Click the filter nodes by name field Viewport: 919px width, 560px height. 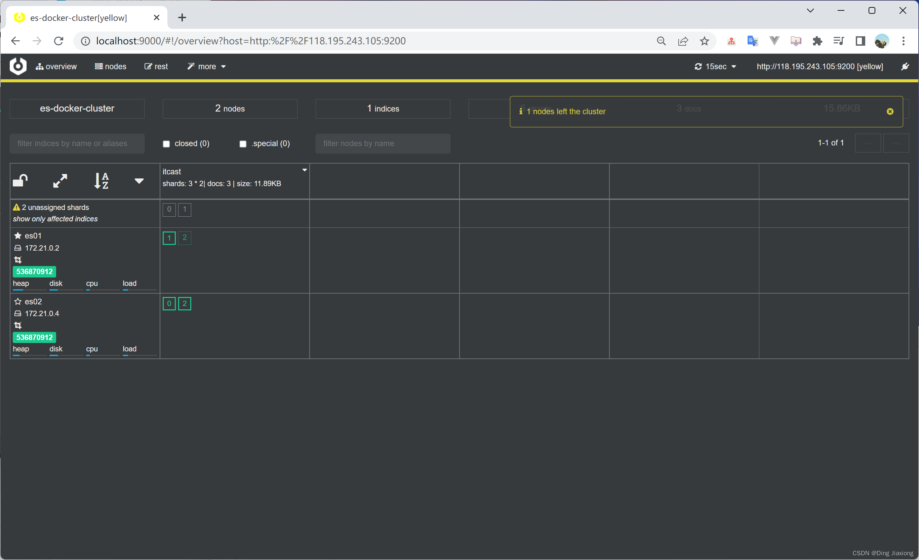[383, 143]
